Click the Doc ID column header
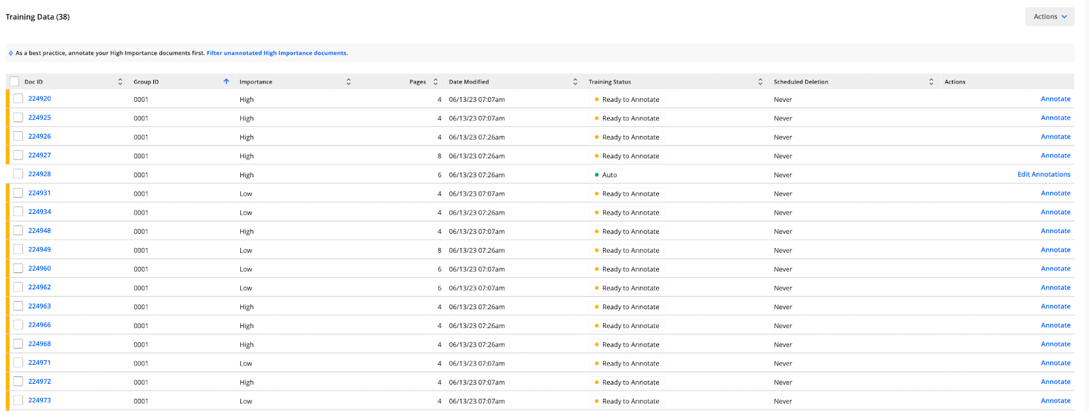The image size is (1089, 411). [33, 82]
